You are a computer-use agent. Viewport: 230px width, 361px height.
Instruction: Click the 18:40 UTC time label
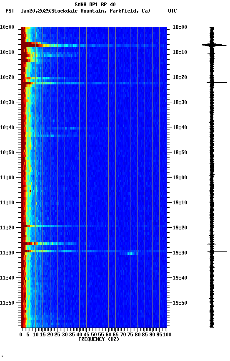(180, 127)
